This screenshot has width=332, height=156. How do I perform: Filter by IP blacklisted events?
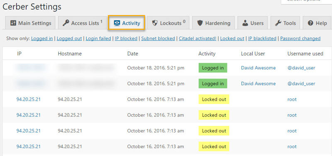click(x=262, y=38)
